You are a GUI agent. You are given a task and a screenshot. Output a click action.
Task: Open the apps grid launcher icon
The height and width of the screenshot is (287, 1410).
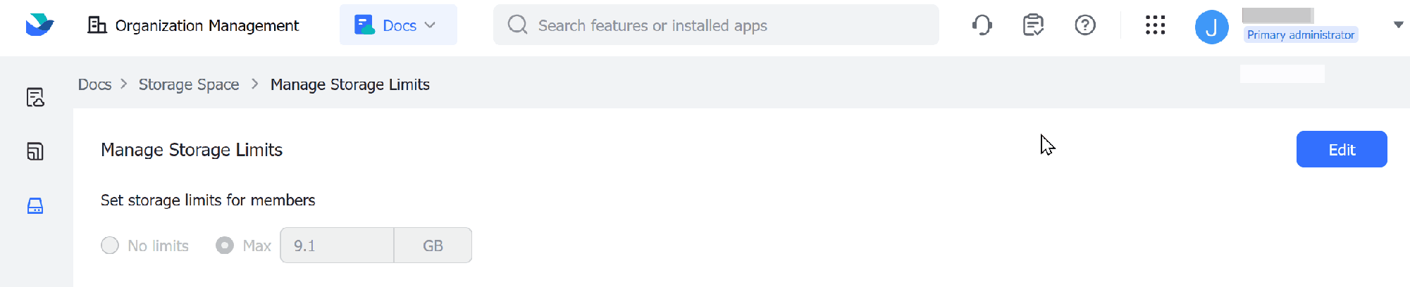pyautogui.click(x=1155, y=25)
